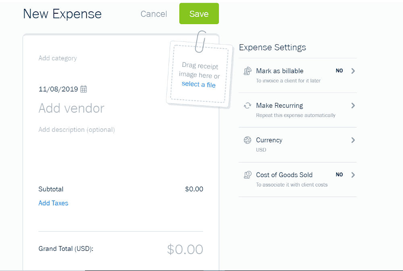Click the Add Taxes link
The image size is (403, 271).
point(53,203)
